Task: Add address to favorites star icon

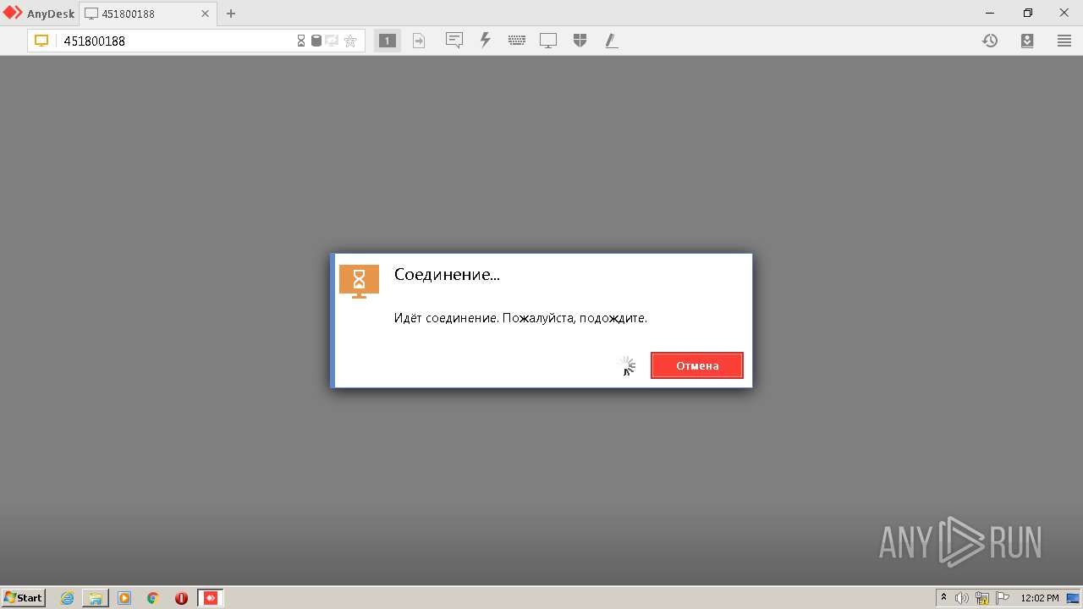Action: click(x=350, y=41)
